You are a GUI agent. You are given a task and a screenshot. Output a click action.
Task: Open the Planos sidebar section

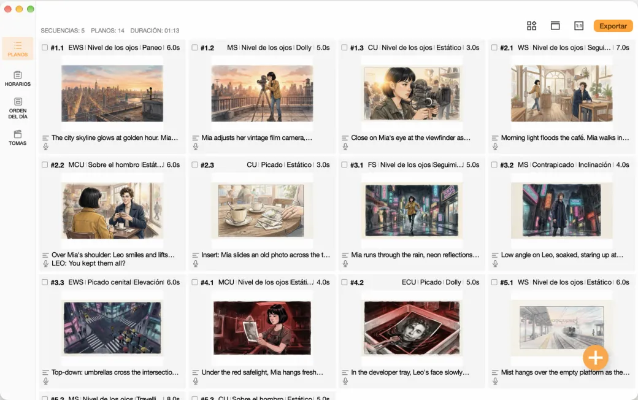pyautogui.click(x=18, y=49)
